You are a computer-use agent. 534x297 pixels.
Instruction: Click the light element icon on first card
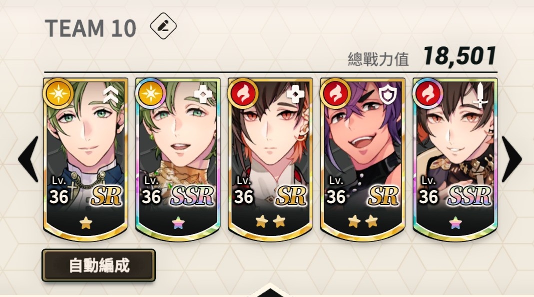[58, 93]
